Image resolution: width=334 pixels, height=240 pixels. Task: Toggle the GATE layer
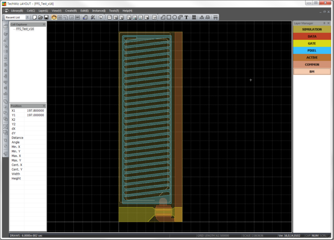[x=312, y=43]
